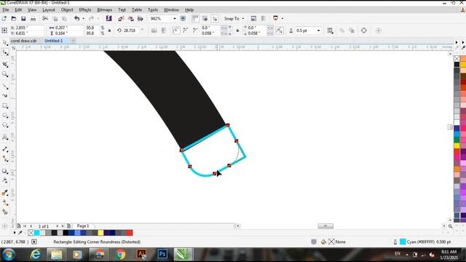Click the Mirror horizontally icon
This screenshot has width=466, height=262.
(154, 31)
